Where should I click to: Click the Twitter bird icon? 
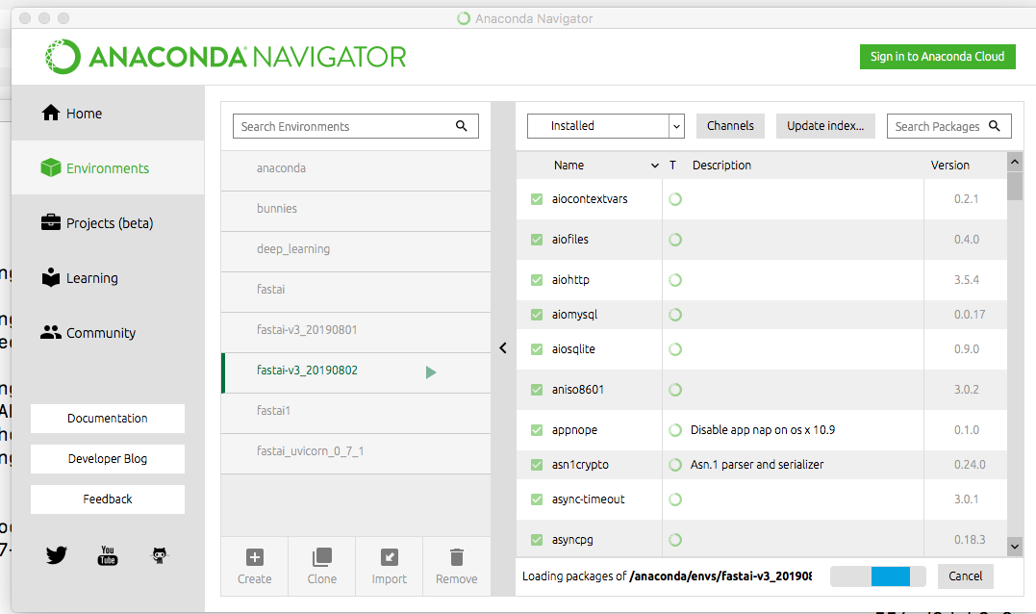pyautogui.click(x=56, y=554)
